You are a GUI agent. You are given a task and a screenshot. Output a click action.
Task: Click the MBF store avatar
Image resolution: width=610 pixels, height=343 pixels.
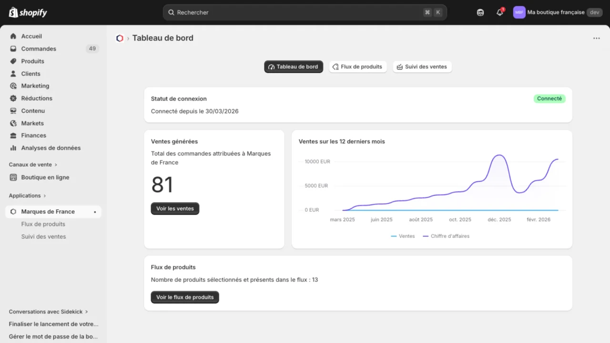click(x=519, y=12)
